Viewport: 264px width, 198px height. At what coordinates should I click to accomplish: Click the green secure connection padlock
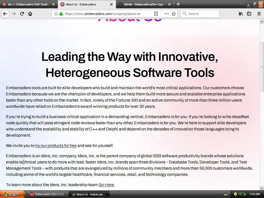coord(61,14)
